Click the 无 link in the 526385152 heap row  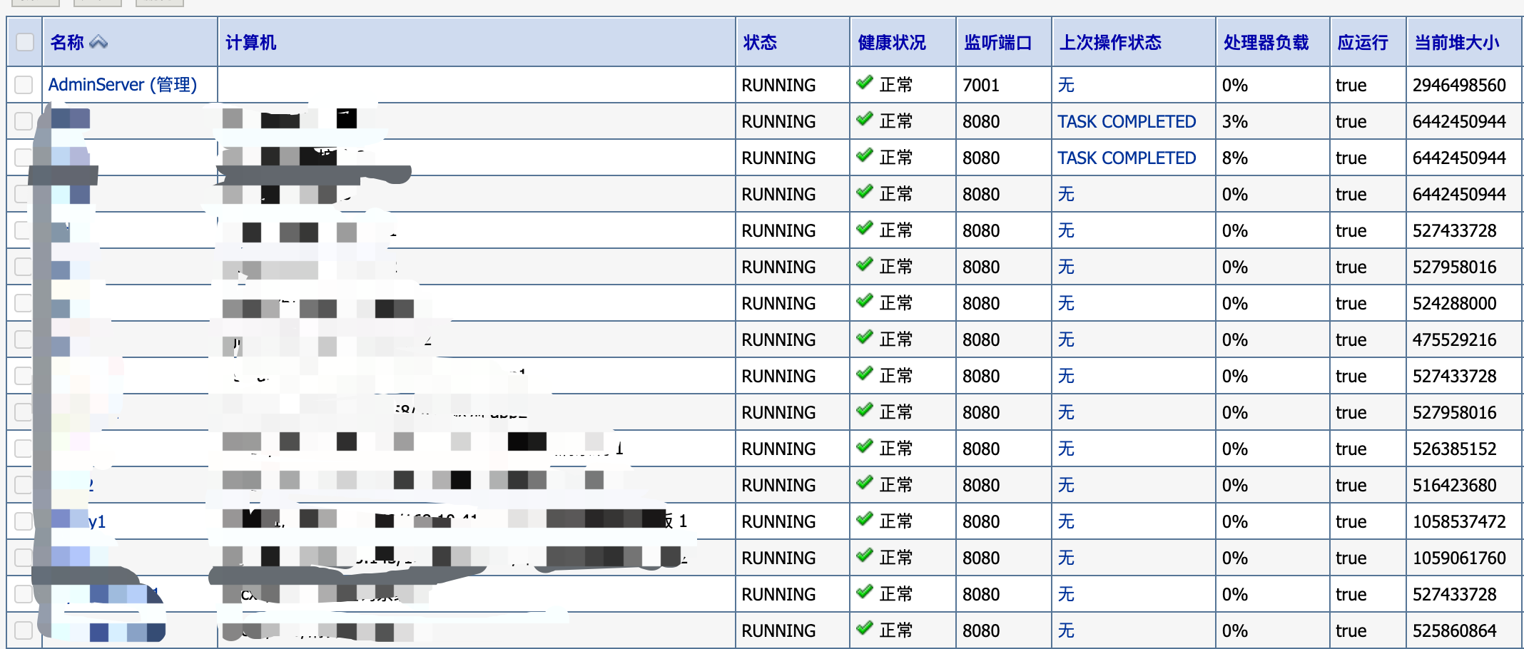click(x=1066, y=449)
